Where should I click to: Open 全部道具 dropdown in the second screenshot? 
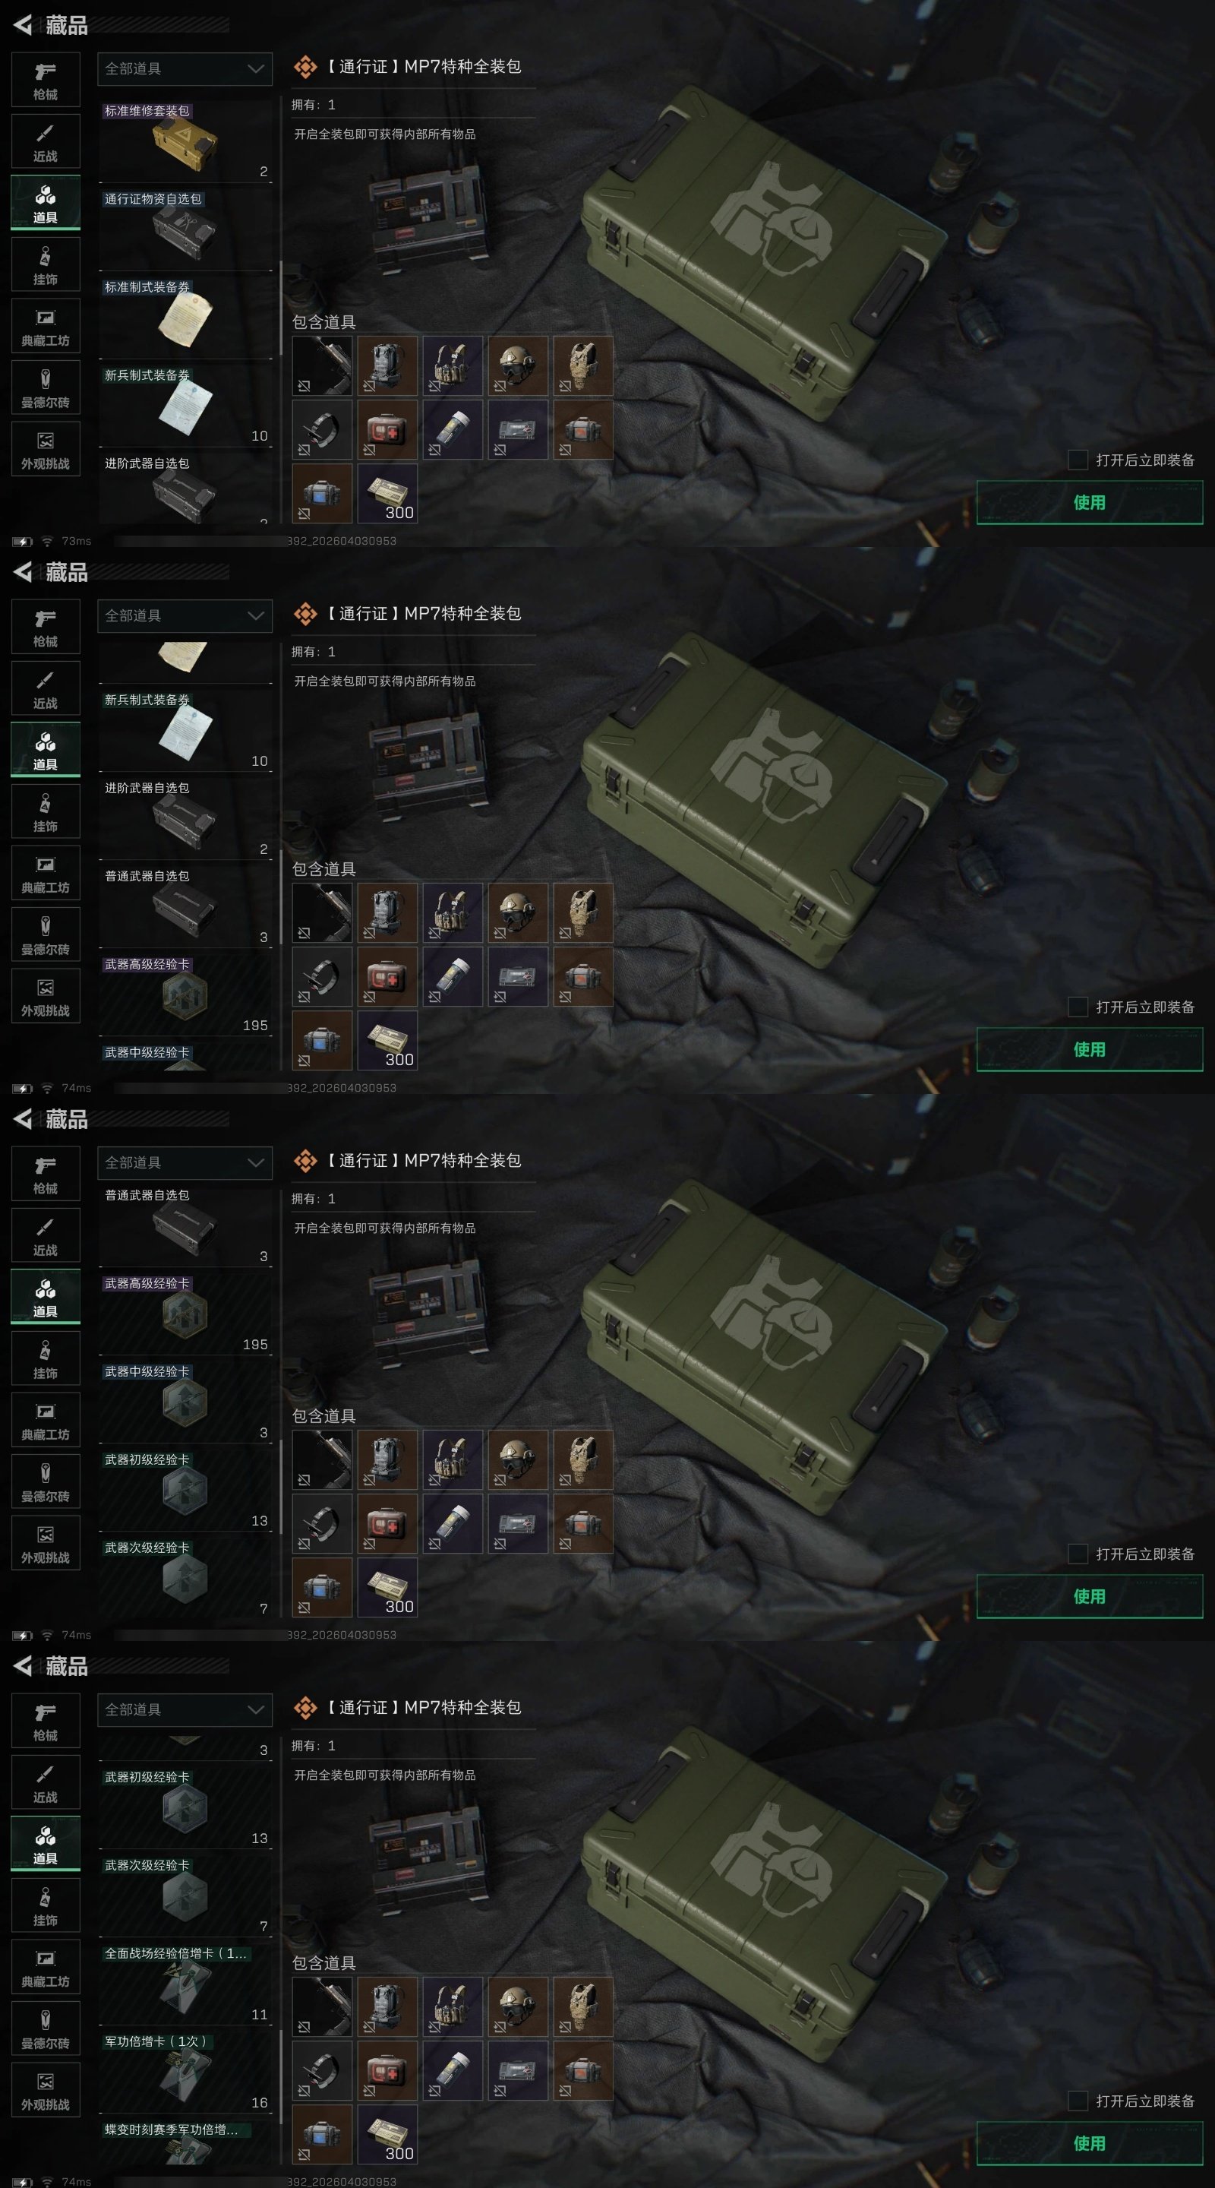pos(185,616)
